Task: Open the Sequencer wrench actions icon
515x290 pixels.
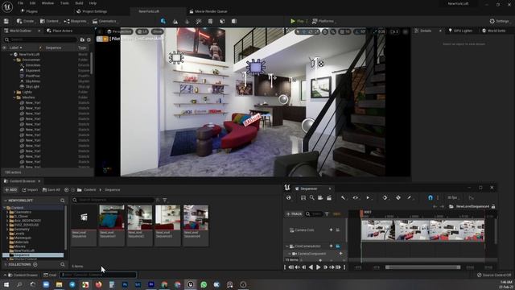Action: point(344,197)
